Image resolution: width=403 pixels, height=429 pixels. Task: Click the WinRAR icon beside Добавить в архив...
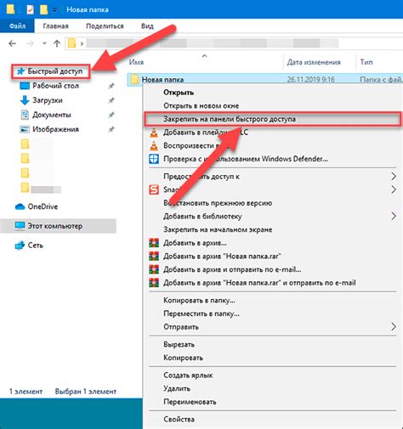point(154,243)
